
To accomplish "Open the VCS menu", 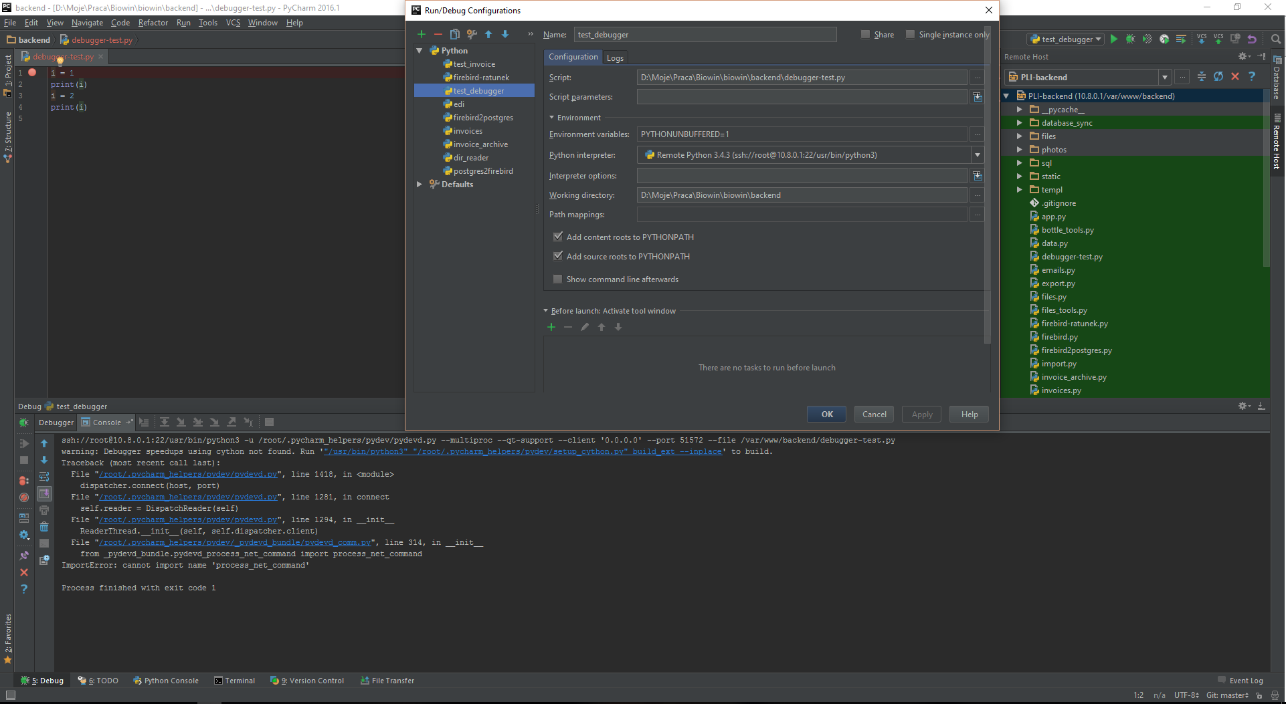I will (x=233, y=23).
